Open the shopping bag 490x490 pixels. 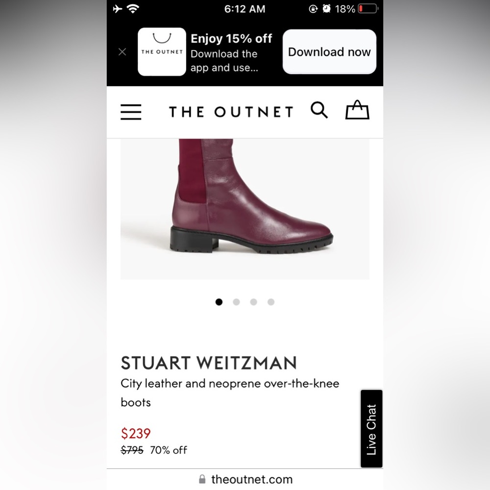(357, 111)
